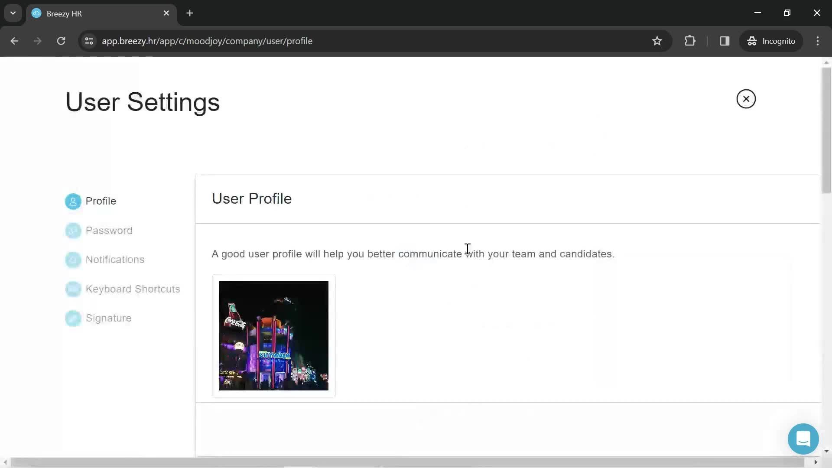
Task: Click the Profile sidebar icon
Action: (x=72, y=201)
